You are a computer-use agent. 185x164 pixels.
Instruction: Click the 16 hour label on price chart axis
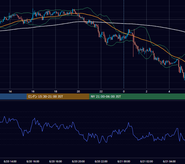pyautogui.click(x=33, y=92)
